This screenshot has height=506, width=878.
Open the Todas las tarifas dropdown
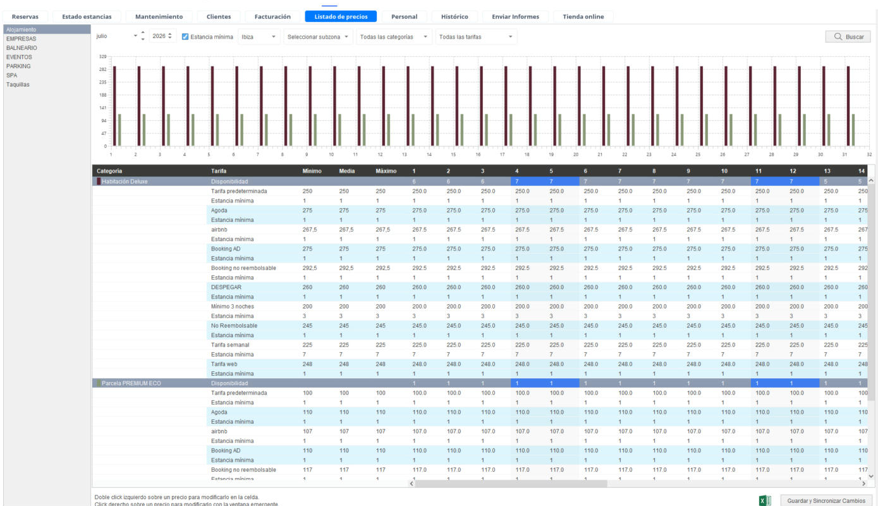click(476, 37)
